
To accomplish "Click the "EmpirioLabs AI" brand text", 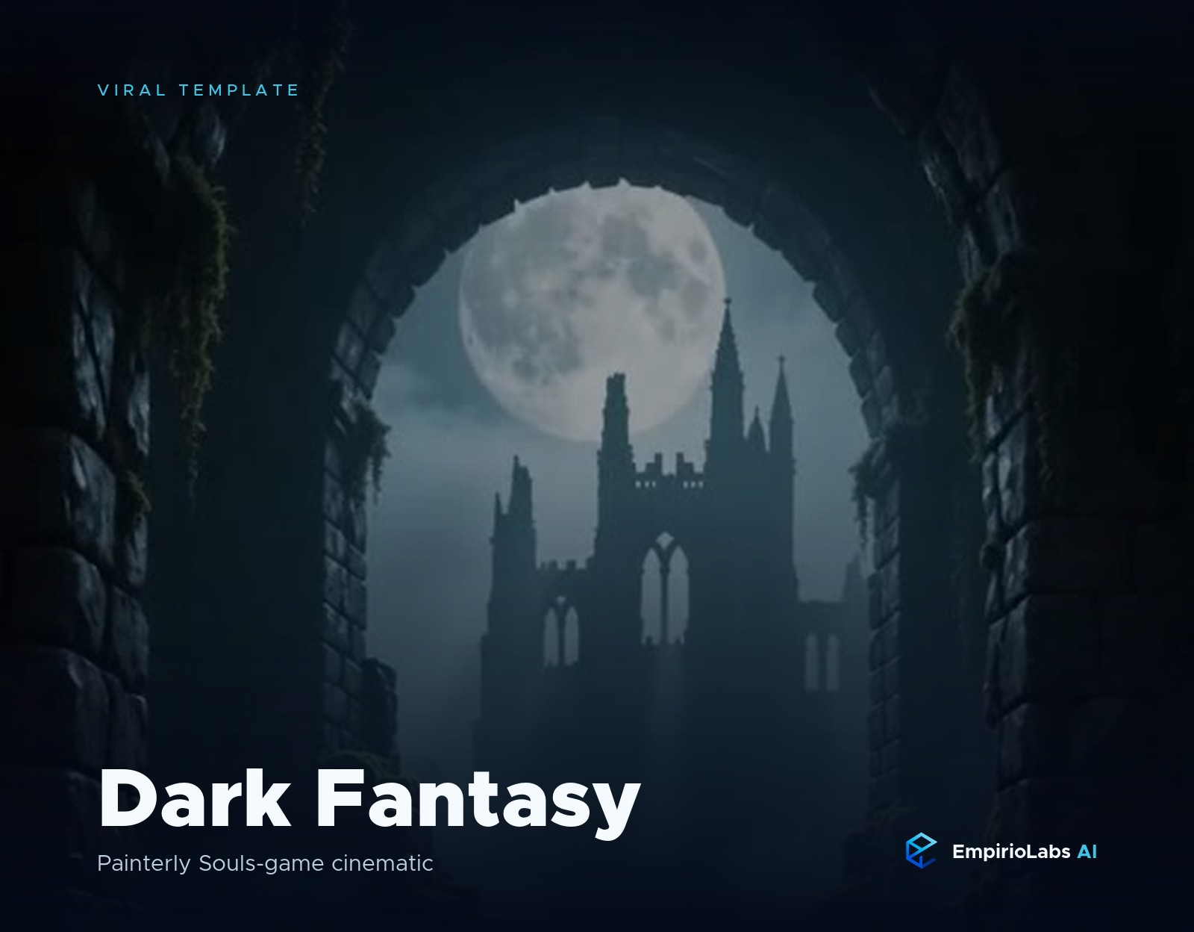I will [1024, 851].
